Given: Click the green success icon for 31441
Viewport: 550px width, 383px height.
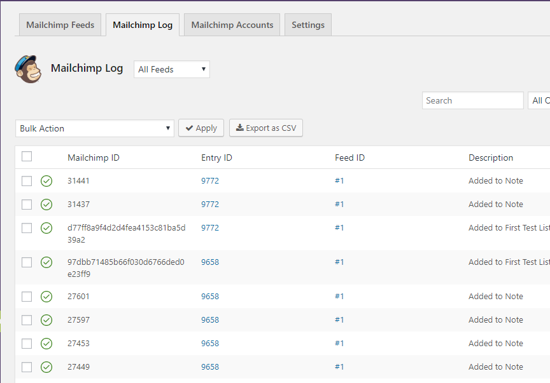Looking at the screenshot, I should tap(46, 181).
